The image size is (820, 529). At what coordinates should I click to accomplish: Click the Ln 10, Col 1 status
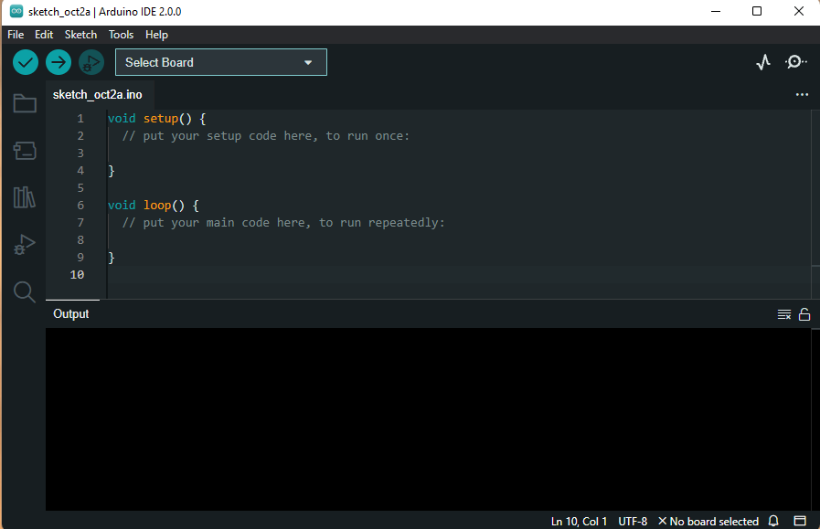[x=579, y=521]
